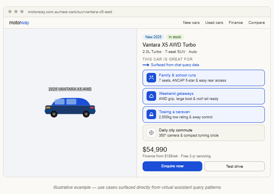Image resolution: width=274 pixels, height=194 pixels.
Task: Select the Family & school runs card
Action: point(204,78)
